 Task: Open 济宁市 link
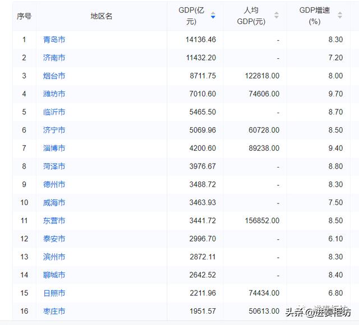[x=54, y=130]
